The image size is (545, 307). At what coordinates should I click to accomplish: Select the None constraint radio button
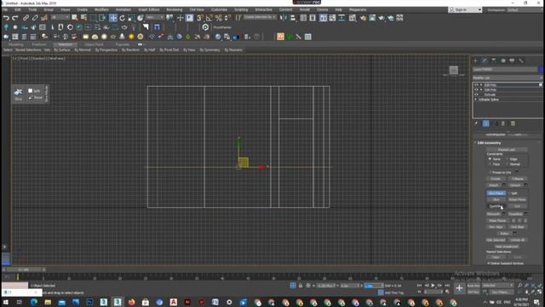pos(490,159)
